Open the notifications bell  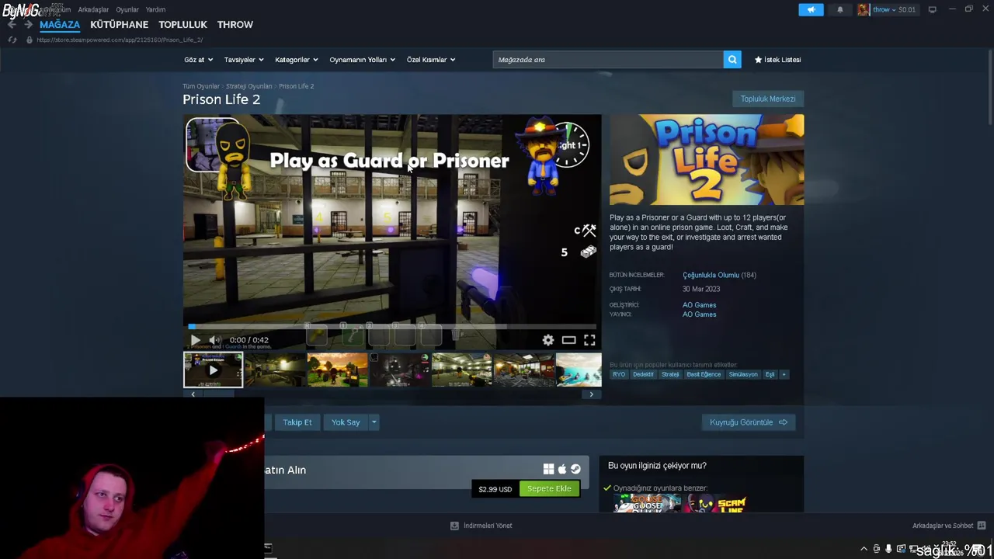[840, 9]
